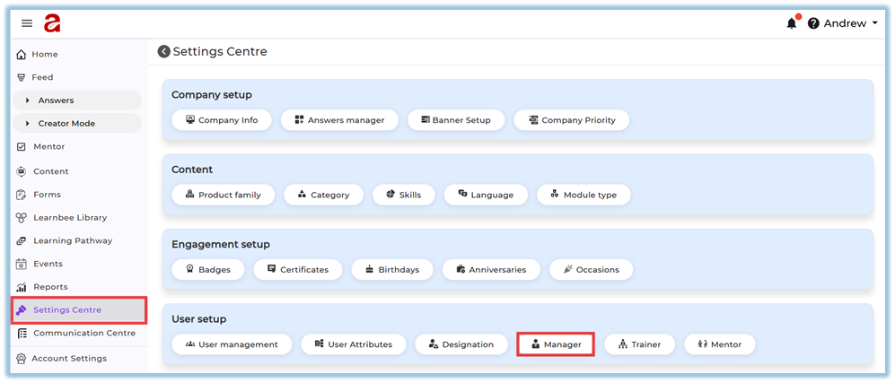Open the User management settings
This screenshot has width=895, height=383.
[231, 344]
